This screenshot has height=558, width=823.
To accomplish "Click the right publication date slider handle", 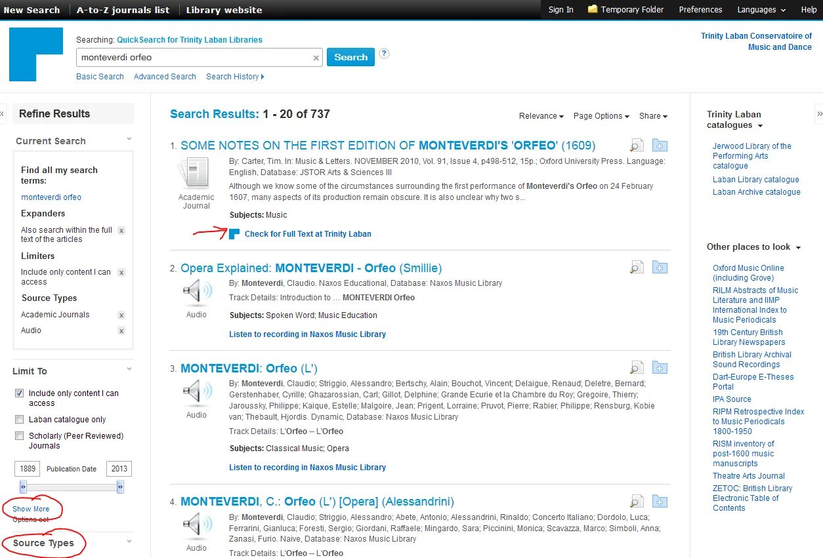I will point(120,487).
